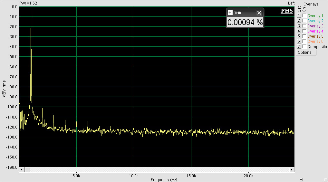
Task: Click the PHS logo in the plot
Action: [287, 11]
